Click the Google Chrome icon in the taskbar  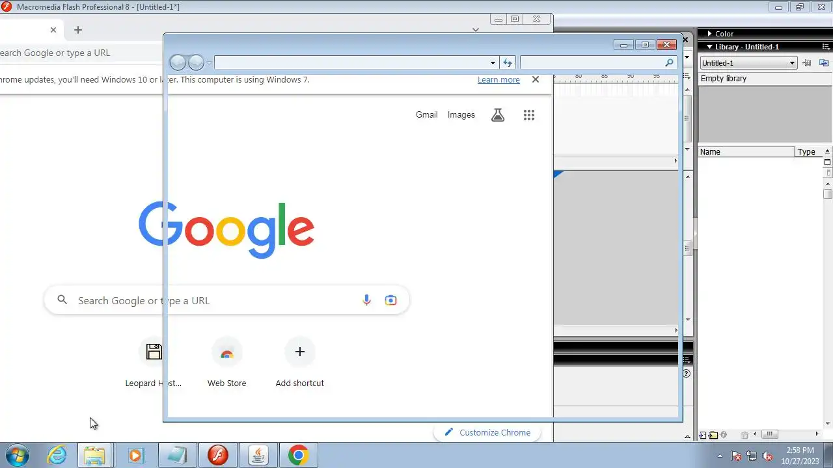pos(299,455)
